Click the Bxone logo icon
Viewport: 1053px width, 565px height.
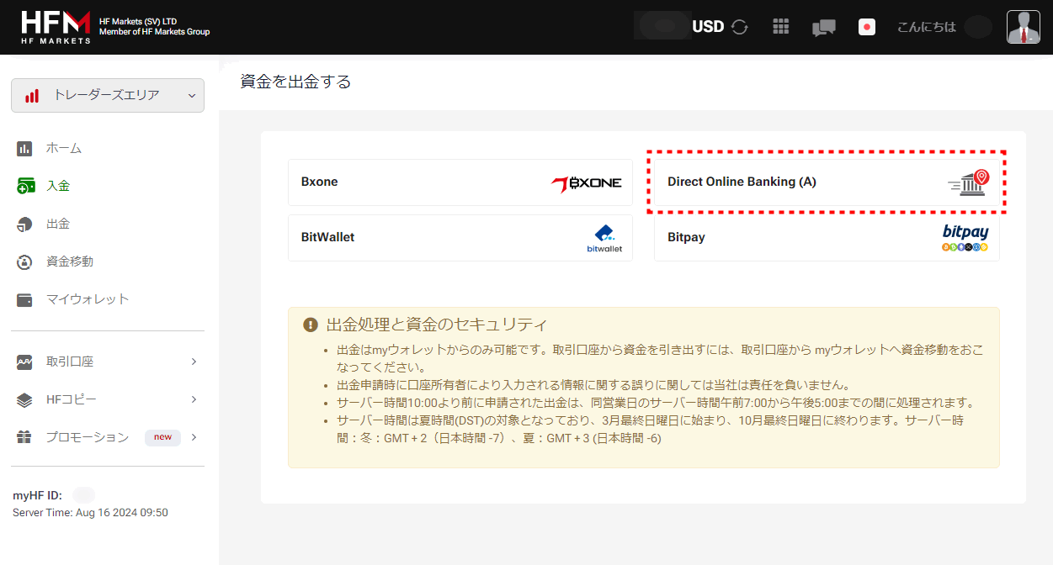(x=587, y=183)
